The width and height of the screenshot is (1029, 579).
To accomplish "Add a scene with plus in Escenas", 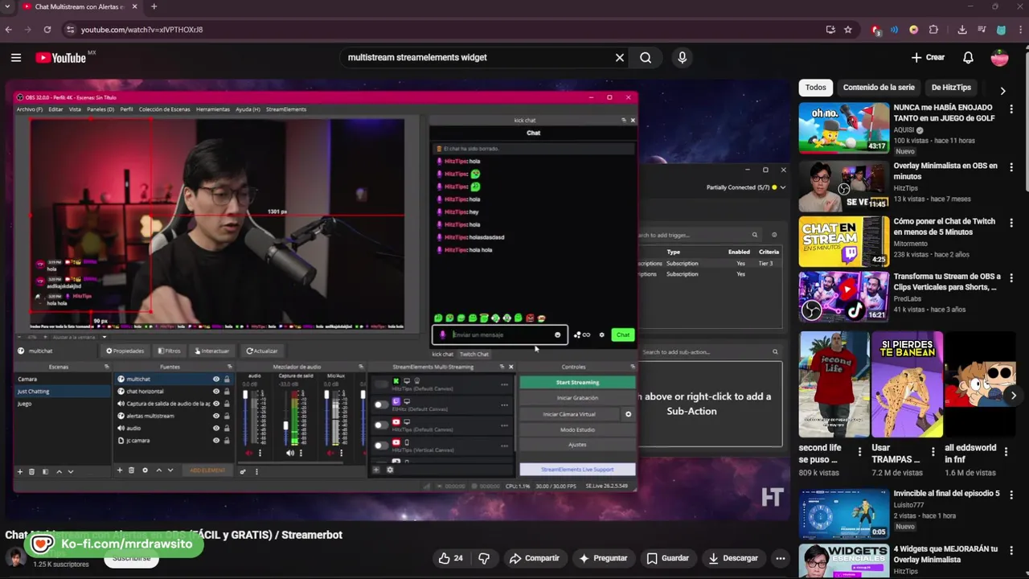I will tap(20, 471).
